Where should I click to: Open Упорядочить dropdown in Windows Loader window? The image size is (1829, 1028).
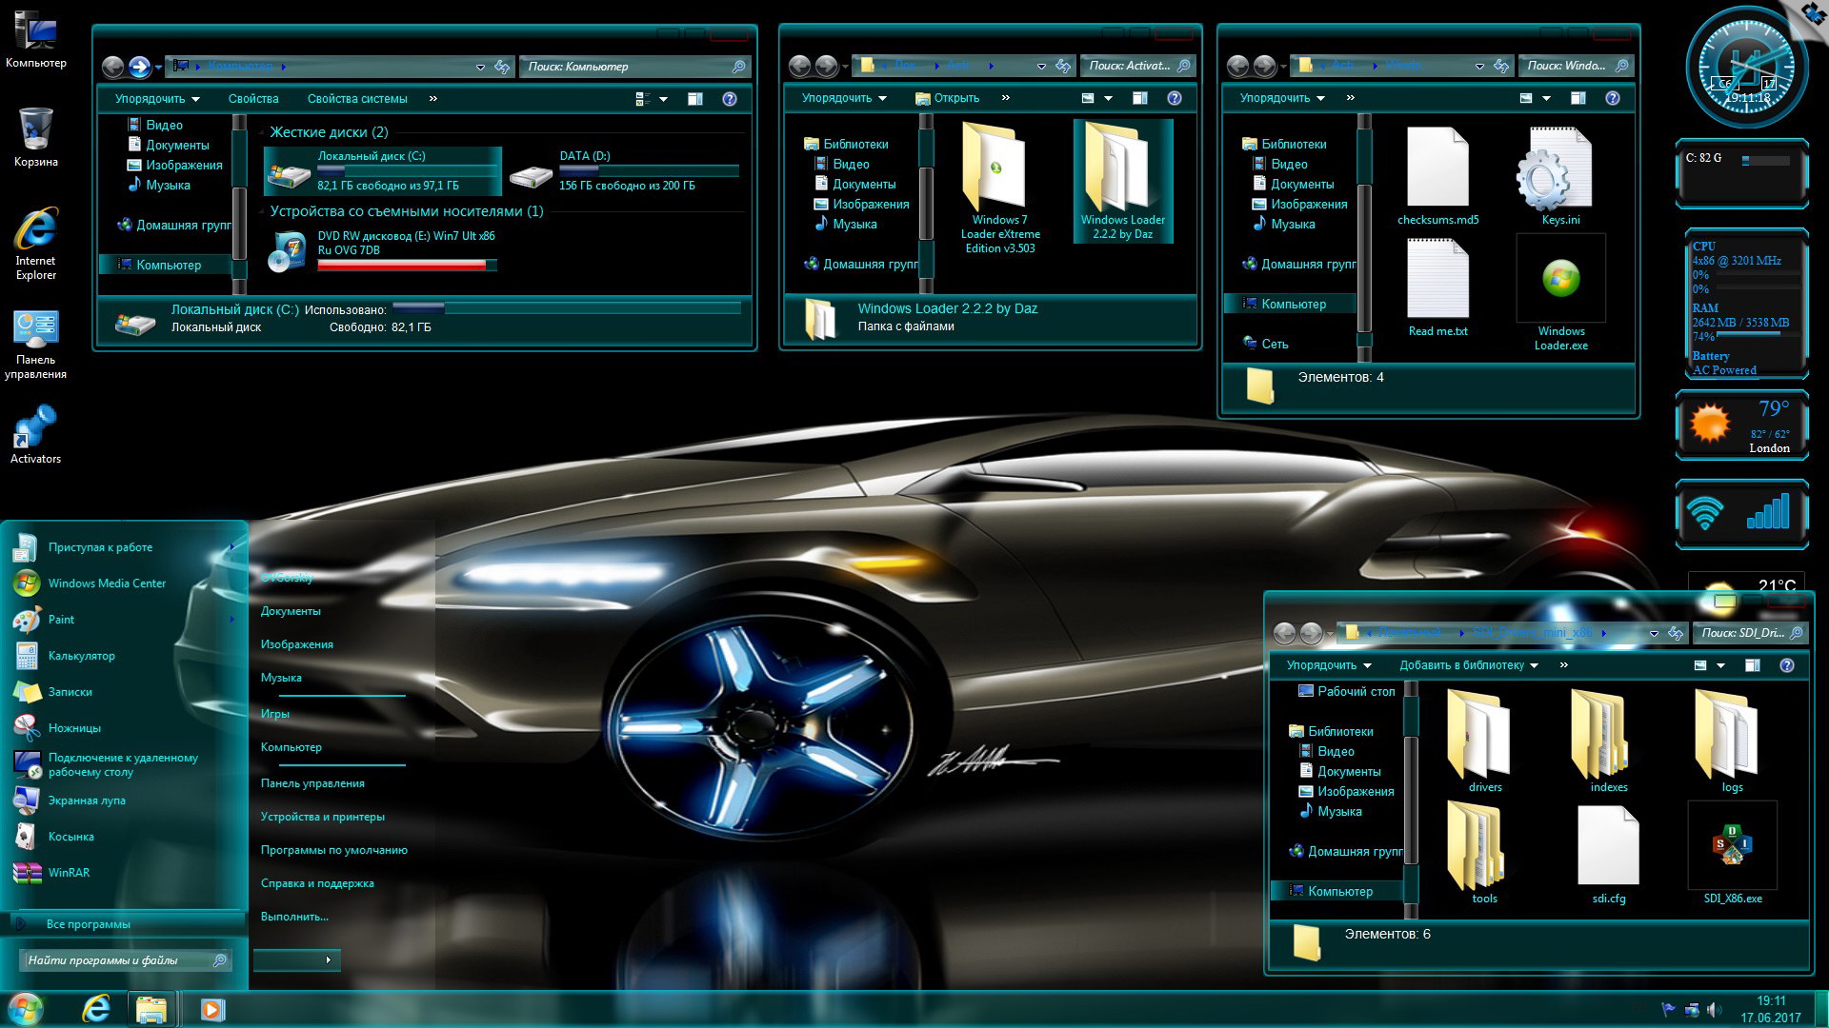1282,98
